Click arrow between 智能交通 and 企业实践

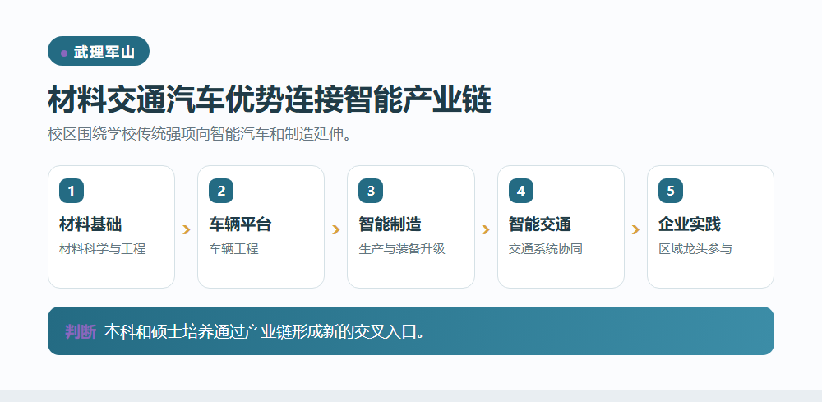click(636, 229)
